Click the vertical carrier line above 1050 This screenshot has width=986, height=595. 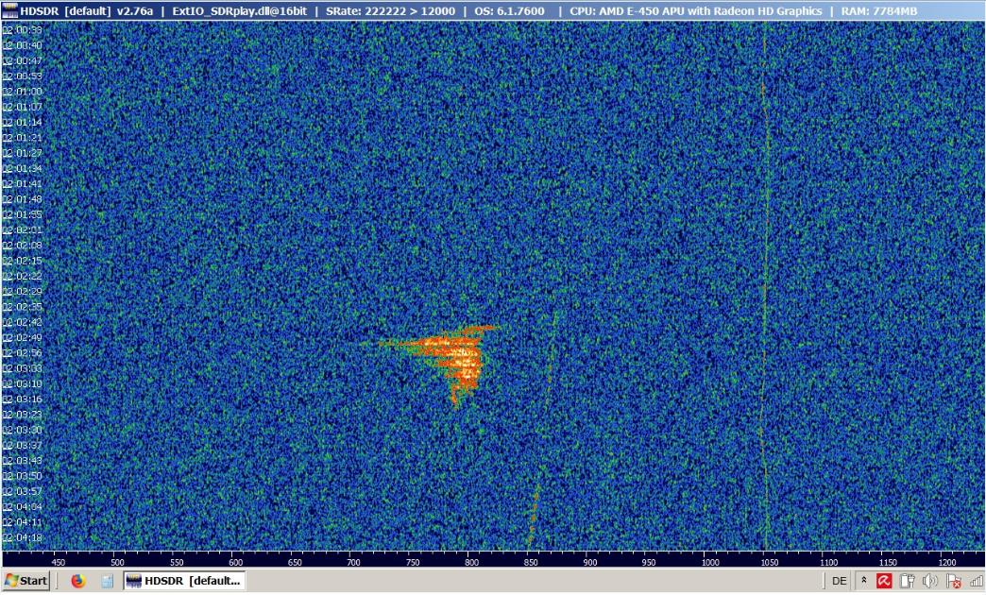point(765,283)
